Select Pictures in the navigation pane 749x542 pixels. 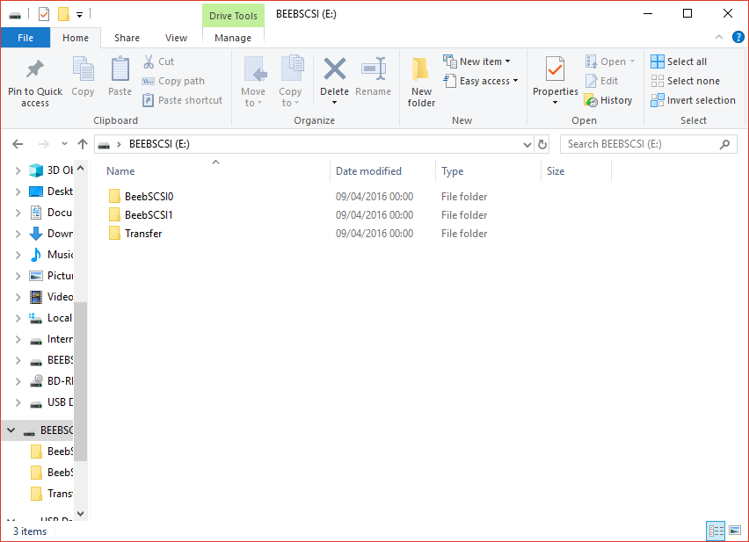pos(50,275)
